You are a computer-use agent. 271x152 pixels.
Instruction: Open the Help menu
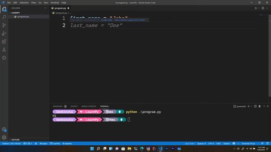[64, 3]
